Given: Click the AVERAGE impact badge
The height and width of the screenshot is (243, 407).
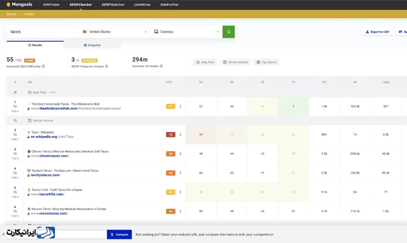Looking at the screenshot, I should point(90,60).
